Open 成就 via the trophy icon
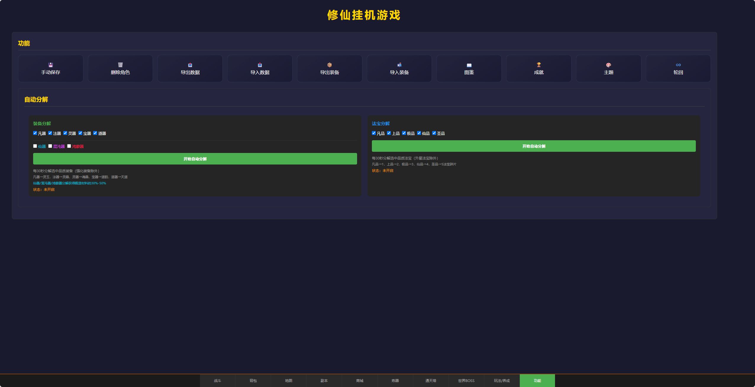755x387 pixels. point(539,65)
